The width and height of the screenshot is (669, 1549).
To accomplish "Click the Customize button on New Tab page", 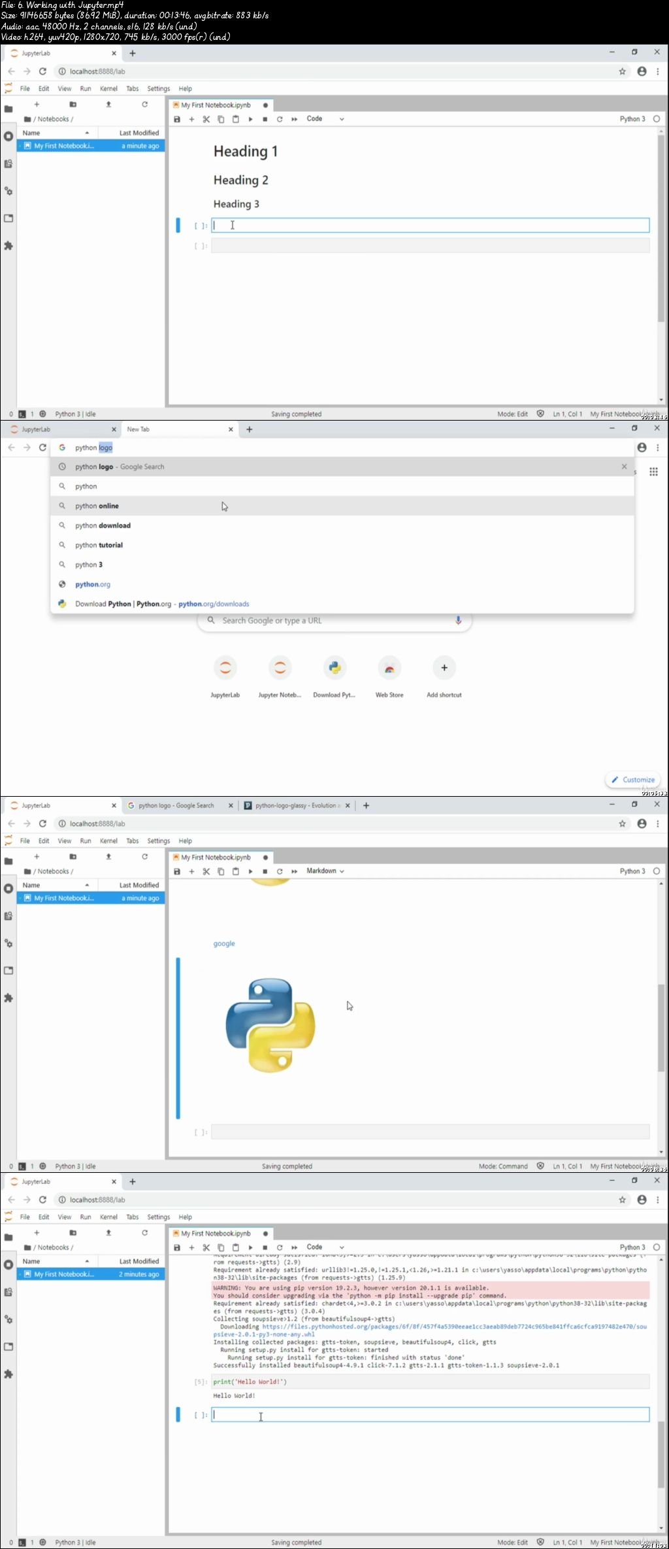I will tap(633, 780).
